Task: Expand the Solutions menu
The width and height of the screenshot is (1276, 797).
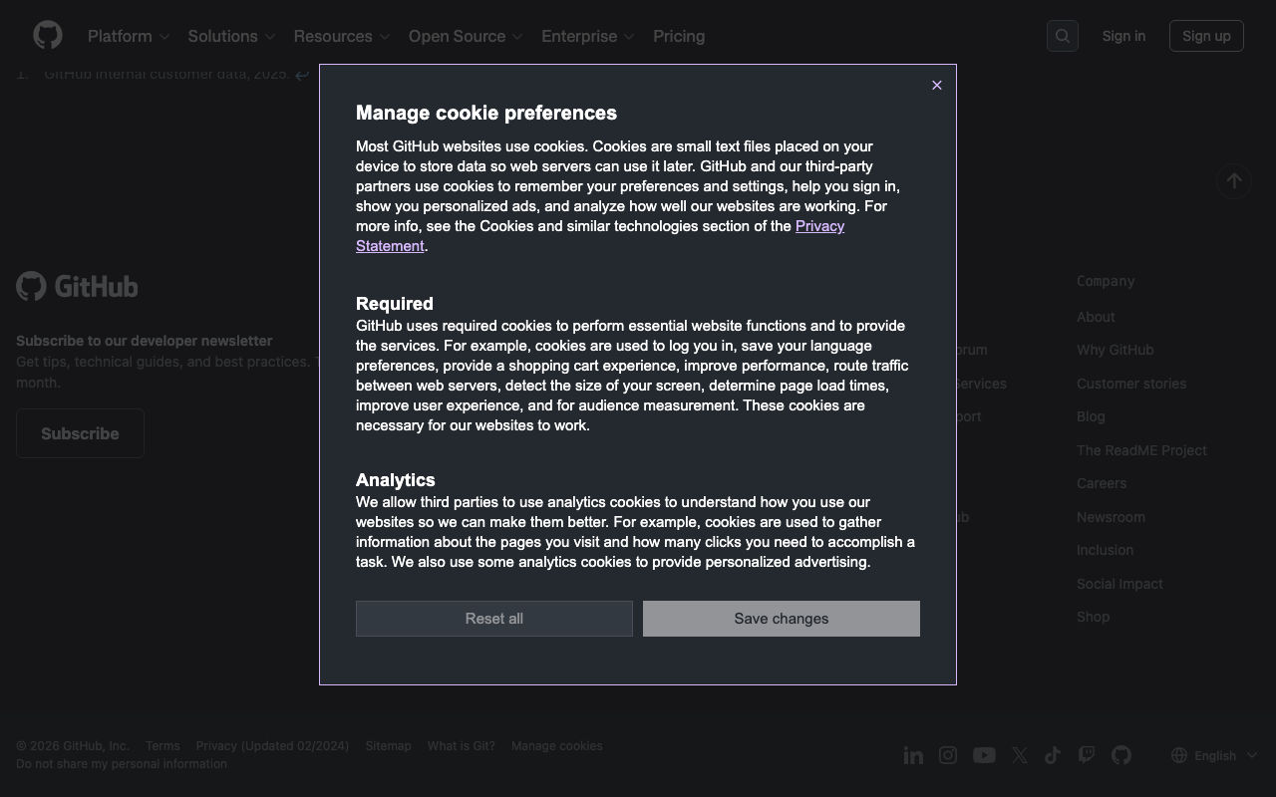Action: [231, 36]
